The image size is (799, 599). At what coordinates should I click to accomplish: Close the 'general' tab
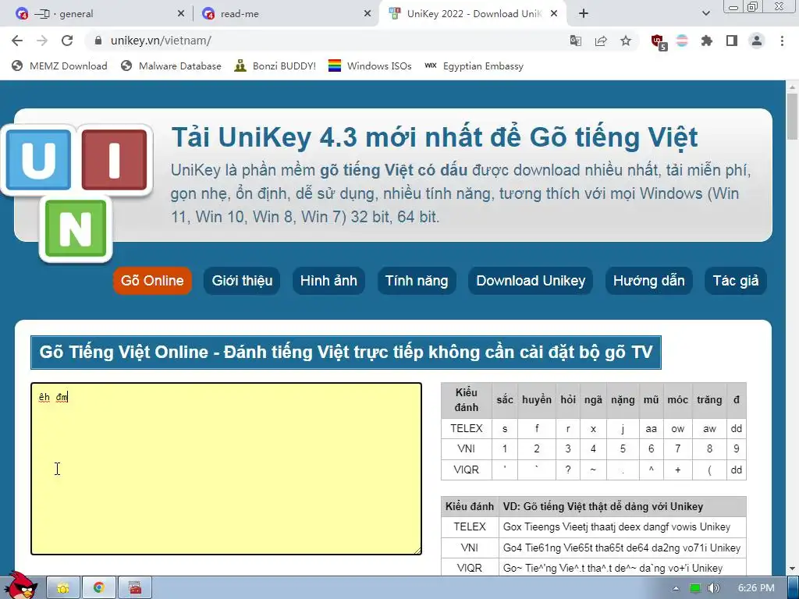(181, 14)
